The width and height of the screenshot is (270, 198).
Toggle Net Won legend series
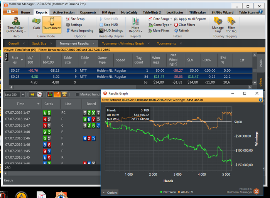coord(168,192)
